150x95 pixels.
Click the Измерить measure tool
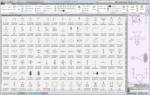pos(132,8)
